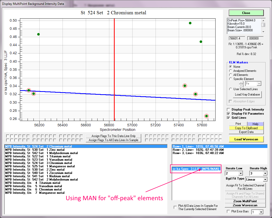Enable Display Peak Intensity checkbox
Image resolution: width=272 pixels, height=218 pixels.
[229, 110]
